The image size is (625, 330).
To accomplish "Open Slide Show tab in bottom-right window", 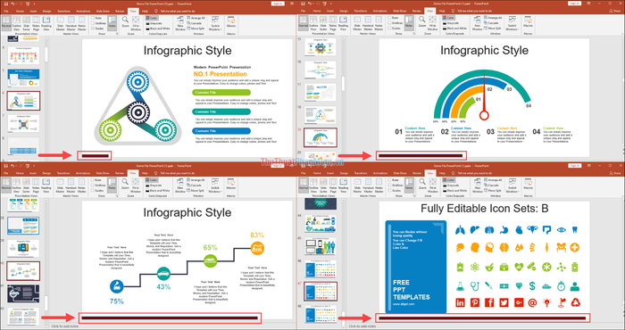I will point(400,173).
